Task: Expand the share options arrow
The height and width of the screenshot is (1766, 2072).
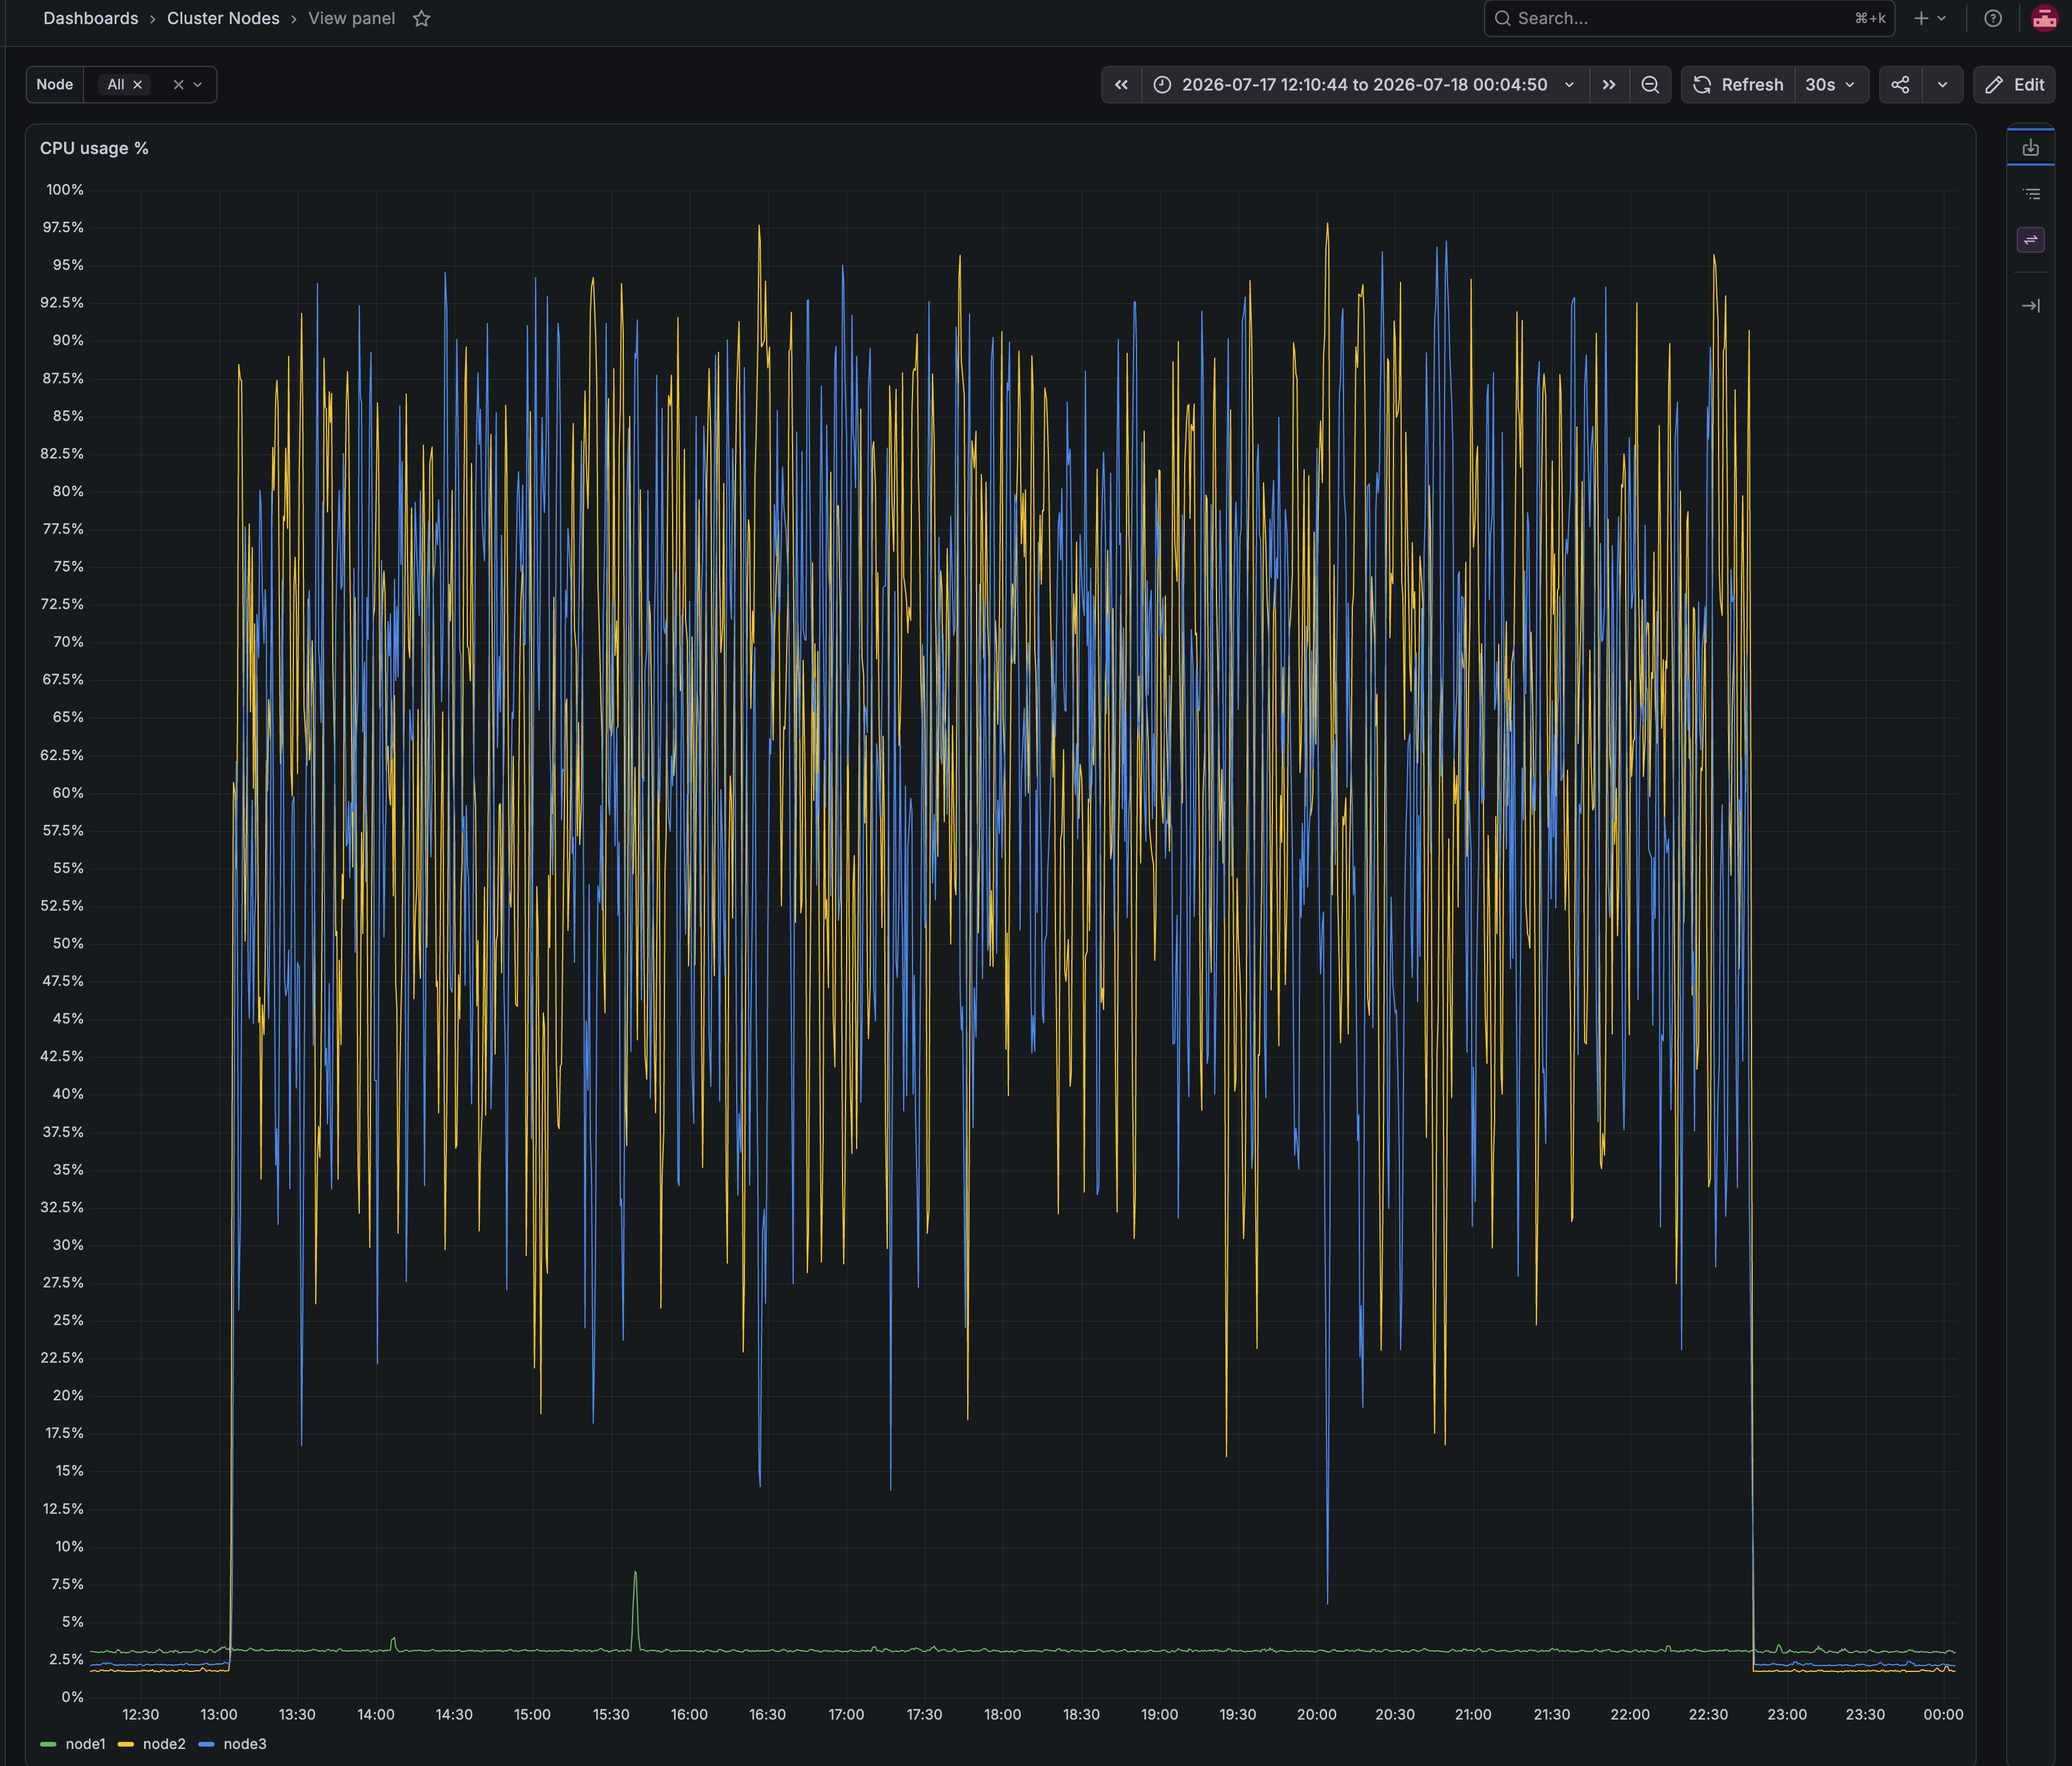Action: pos(1942,85)
